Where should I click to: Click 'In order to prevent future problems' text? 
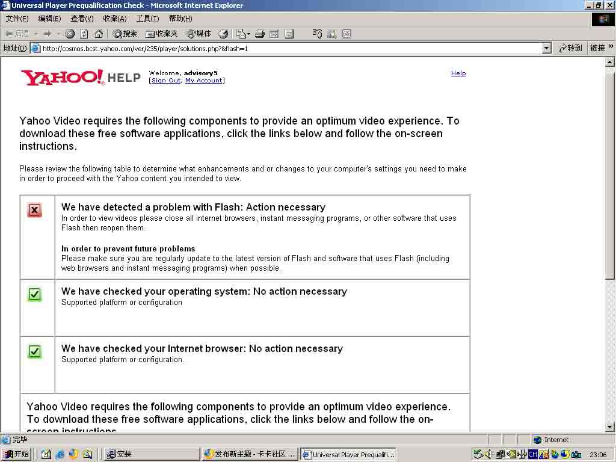(x=128, y=248)
